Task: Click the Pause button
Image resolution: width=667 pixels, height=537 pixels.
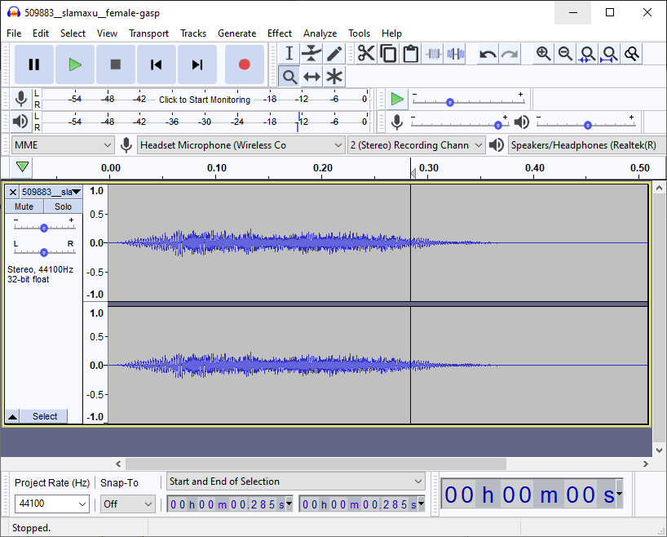Action: pos(34,64)
